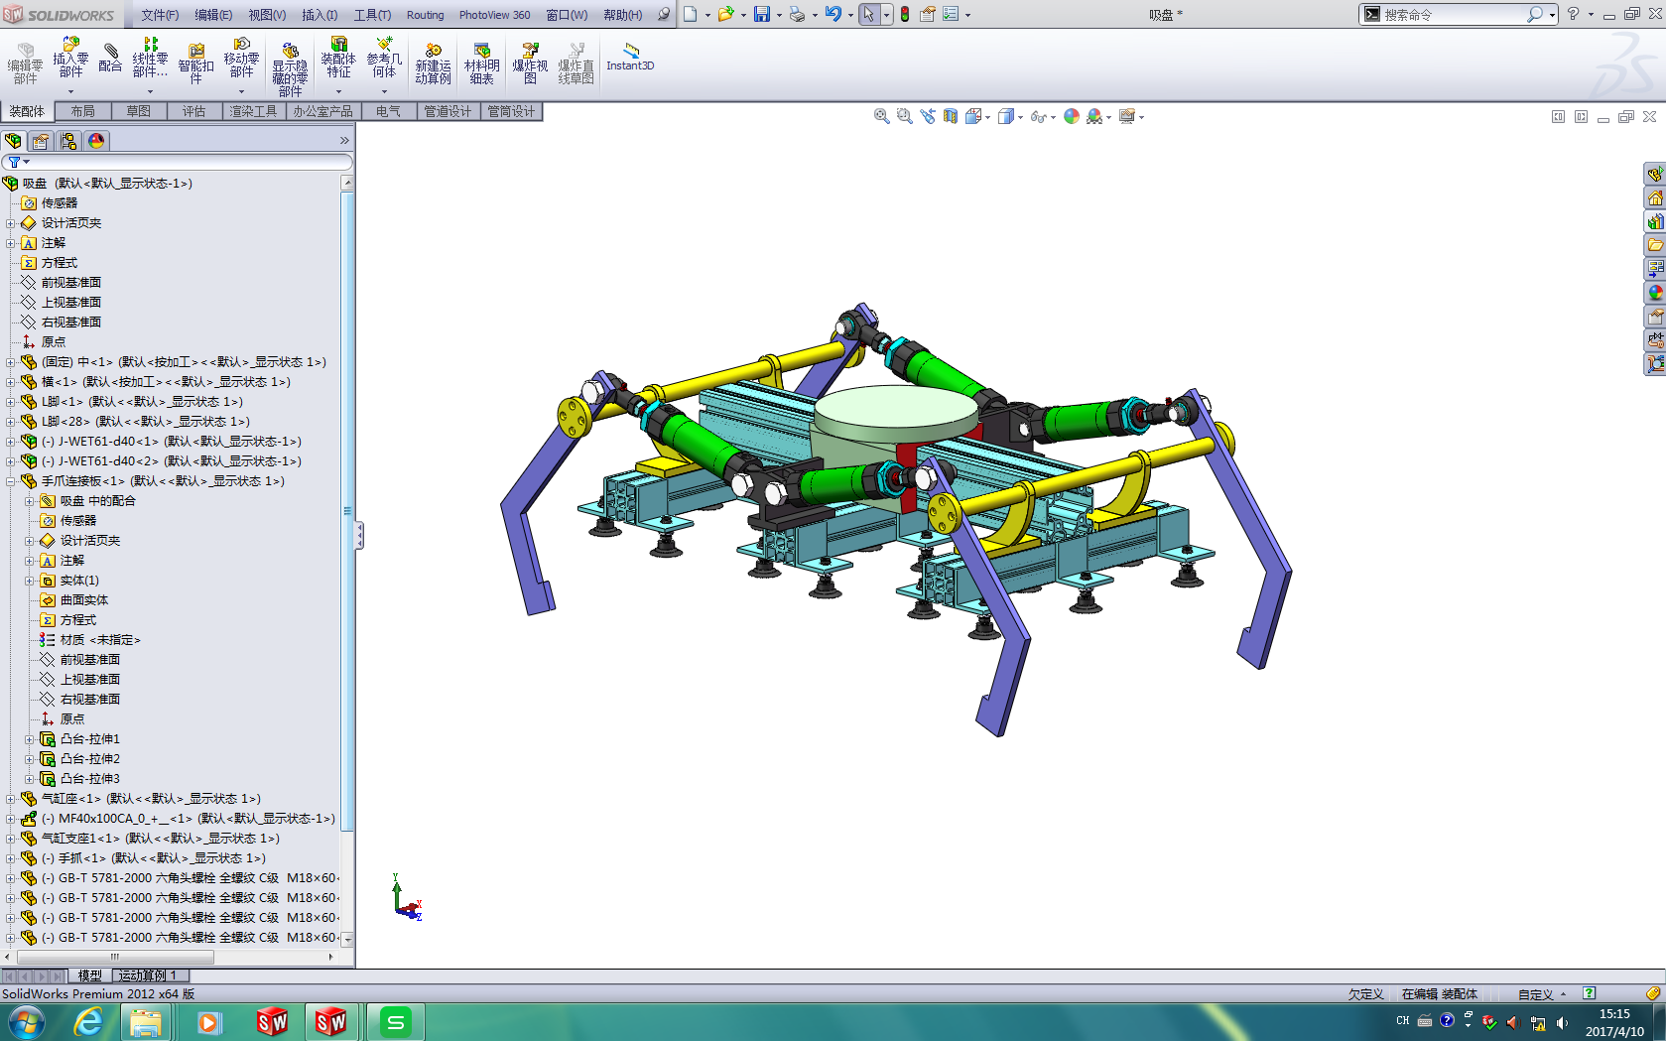Open Windows Explorer folder in taskbar
Viewport: 1666px width, 1041px height.
(x=146, y=1022)
